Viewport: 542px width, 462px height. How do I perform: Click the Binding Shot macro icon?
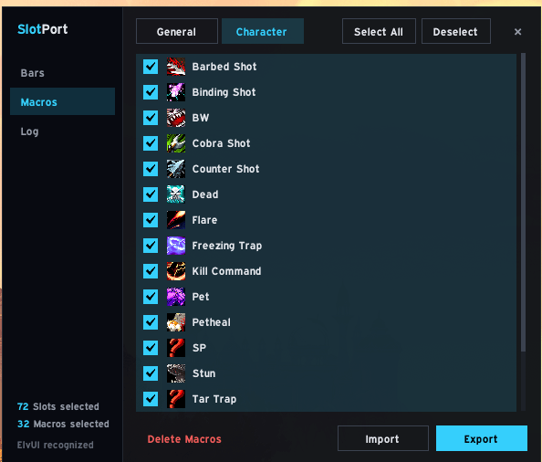click(176, 92)
